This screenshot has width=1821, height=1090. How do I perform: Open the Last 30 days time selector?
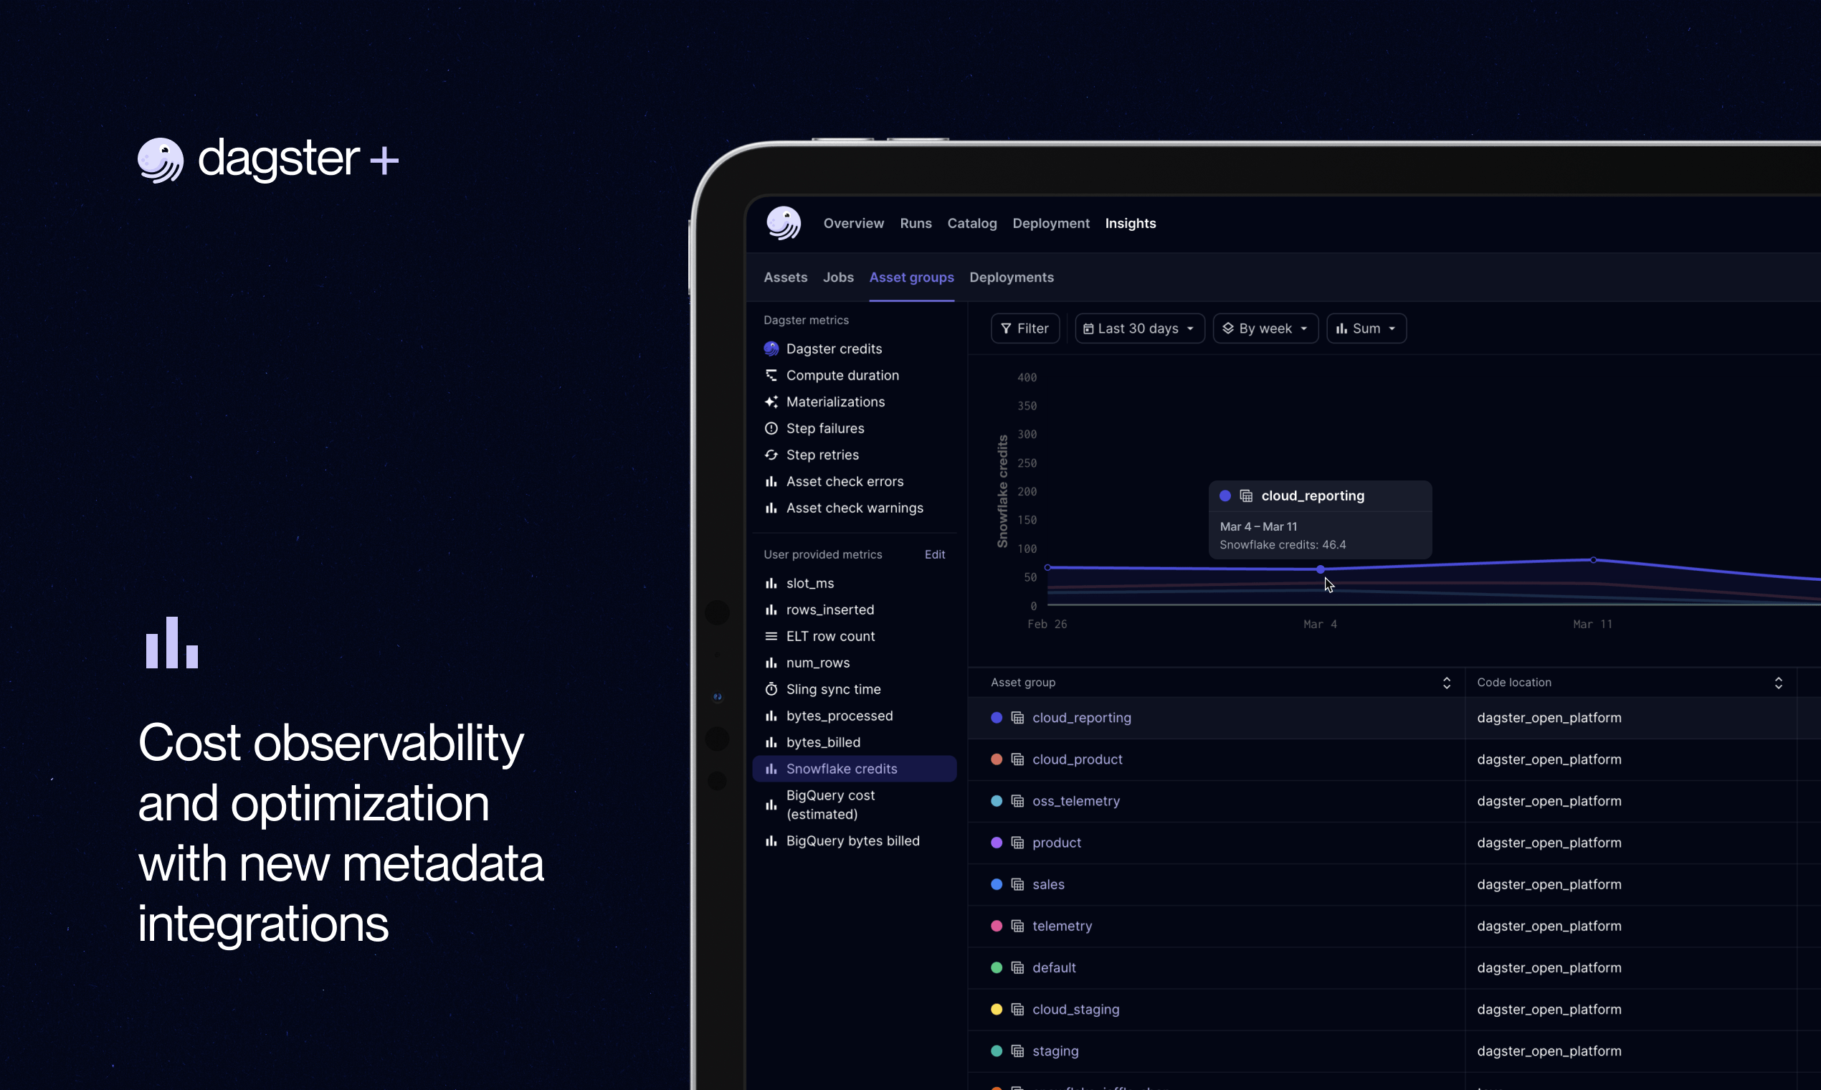pyautogui.click(x=1138, y=328)
